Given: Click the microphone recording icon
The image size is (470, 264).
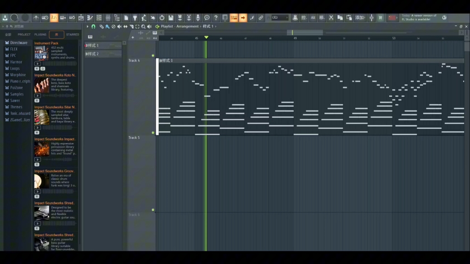Looking at the screenshot, I should (x=198, y=18).
